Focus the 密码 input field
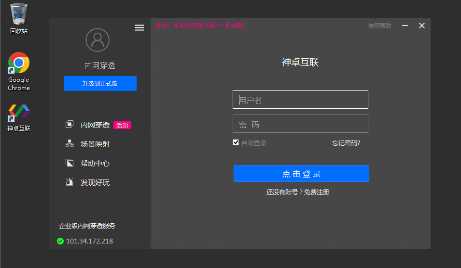461x268 pixels. [x=300, y=124]
